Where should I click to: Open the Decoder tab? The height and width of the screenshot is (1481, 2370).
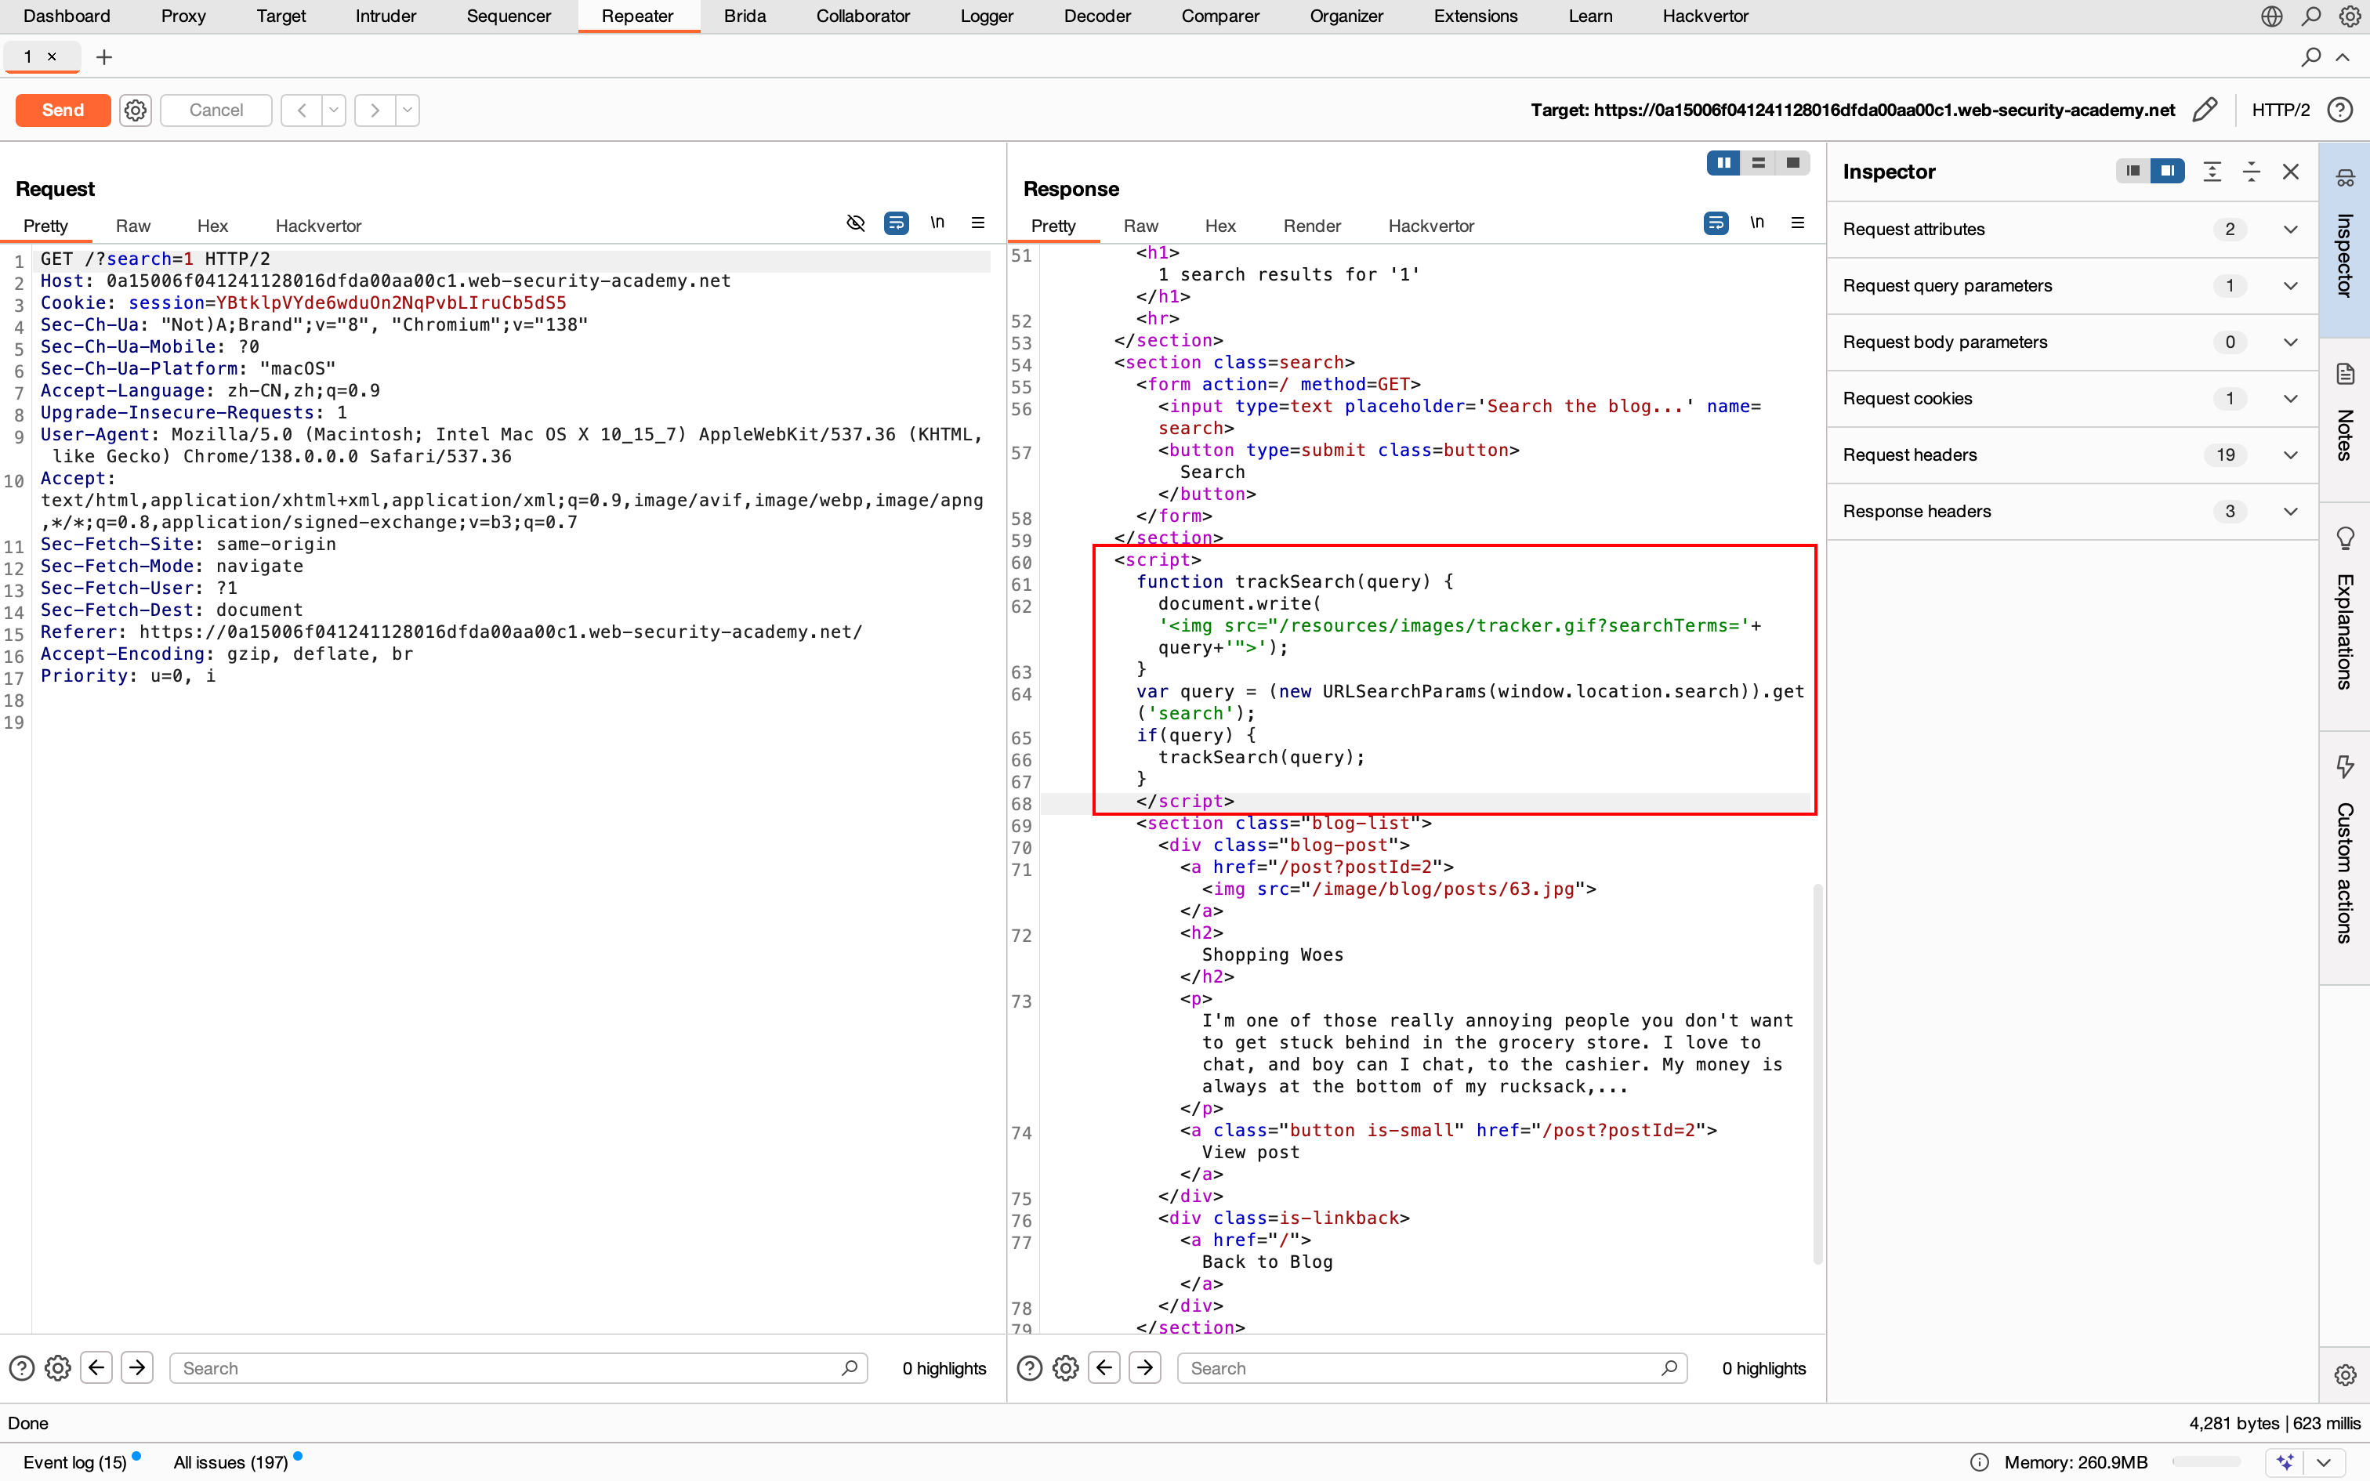1097,16
